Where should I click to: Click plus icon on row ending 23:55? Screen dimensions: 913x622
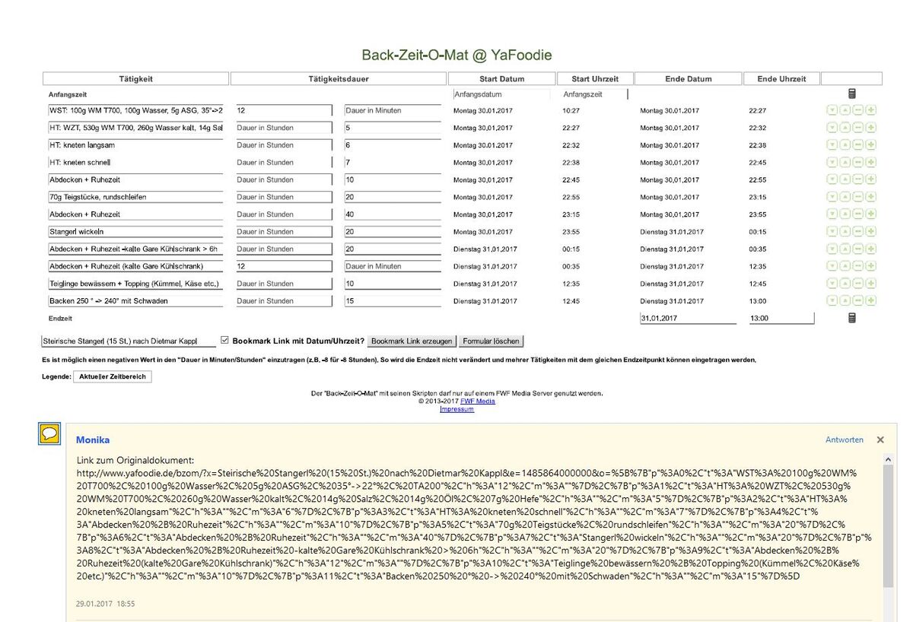coord(870,214)
